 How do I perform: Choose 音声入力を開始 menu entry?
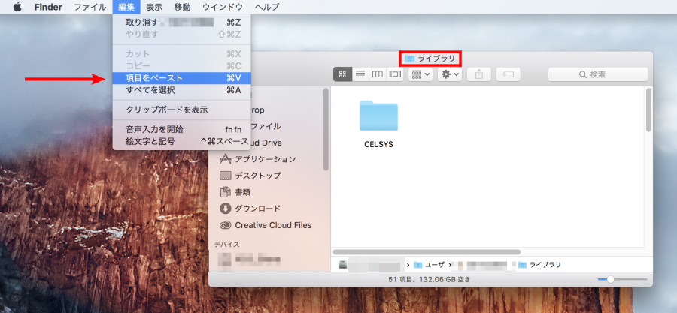coord(181,129)
